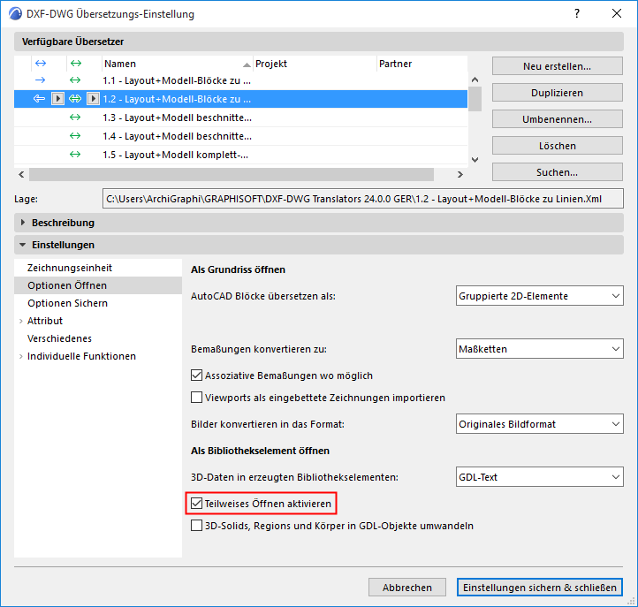Select translator 1.3 - Layout+Modell beschnitte
638x607 pixels.
click(x=240, y=118)
